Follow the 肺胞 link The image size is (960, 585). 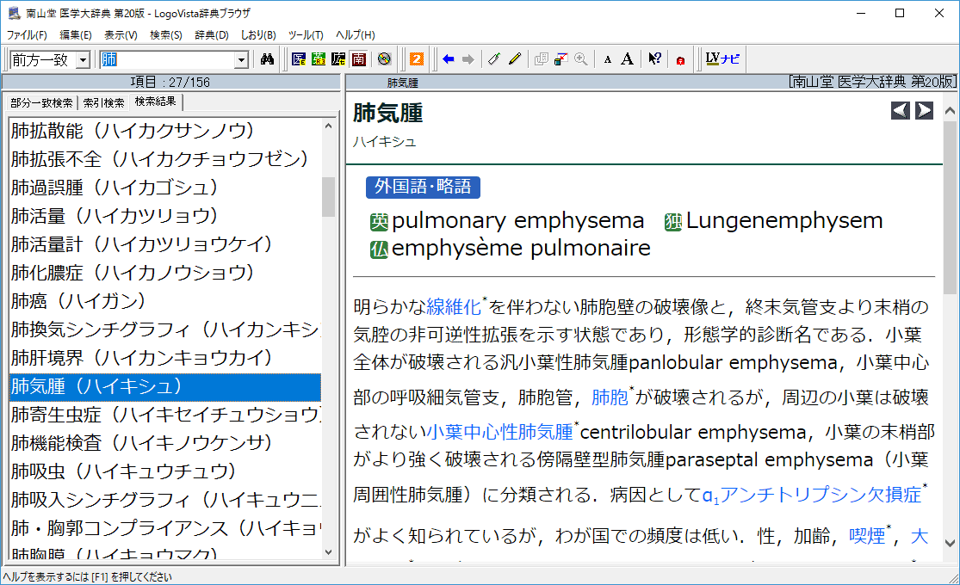610,397
